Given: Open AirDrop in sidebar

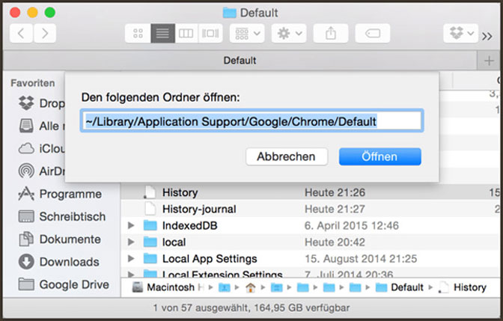Looking at the screenshot, I should coord(41,171).
